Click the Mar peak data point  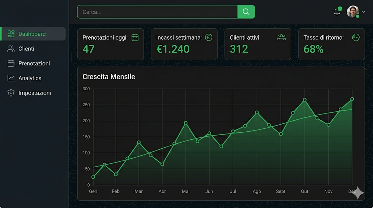pyautogui.click(x=139, y=143)
